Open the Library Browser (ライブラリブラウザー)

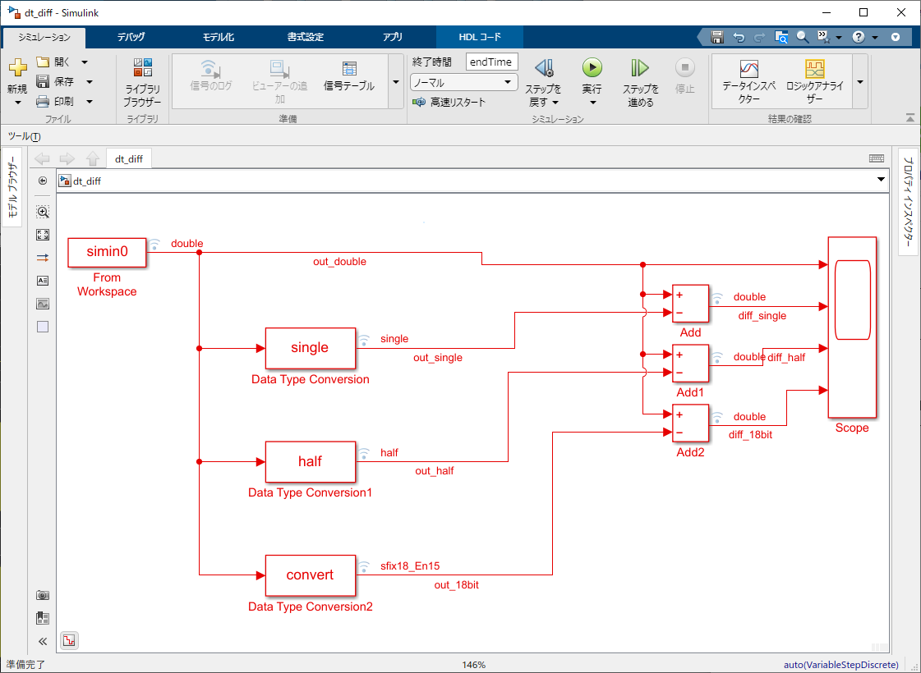(x=142, y=82)
